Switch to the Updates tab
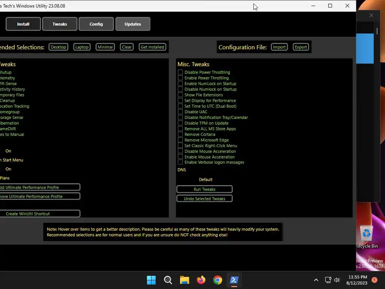Screen dimensions: 385x289 pyautogui.click(x=133, y=24)
